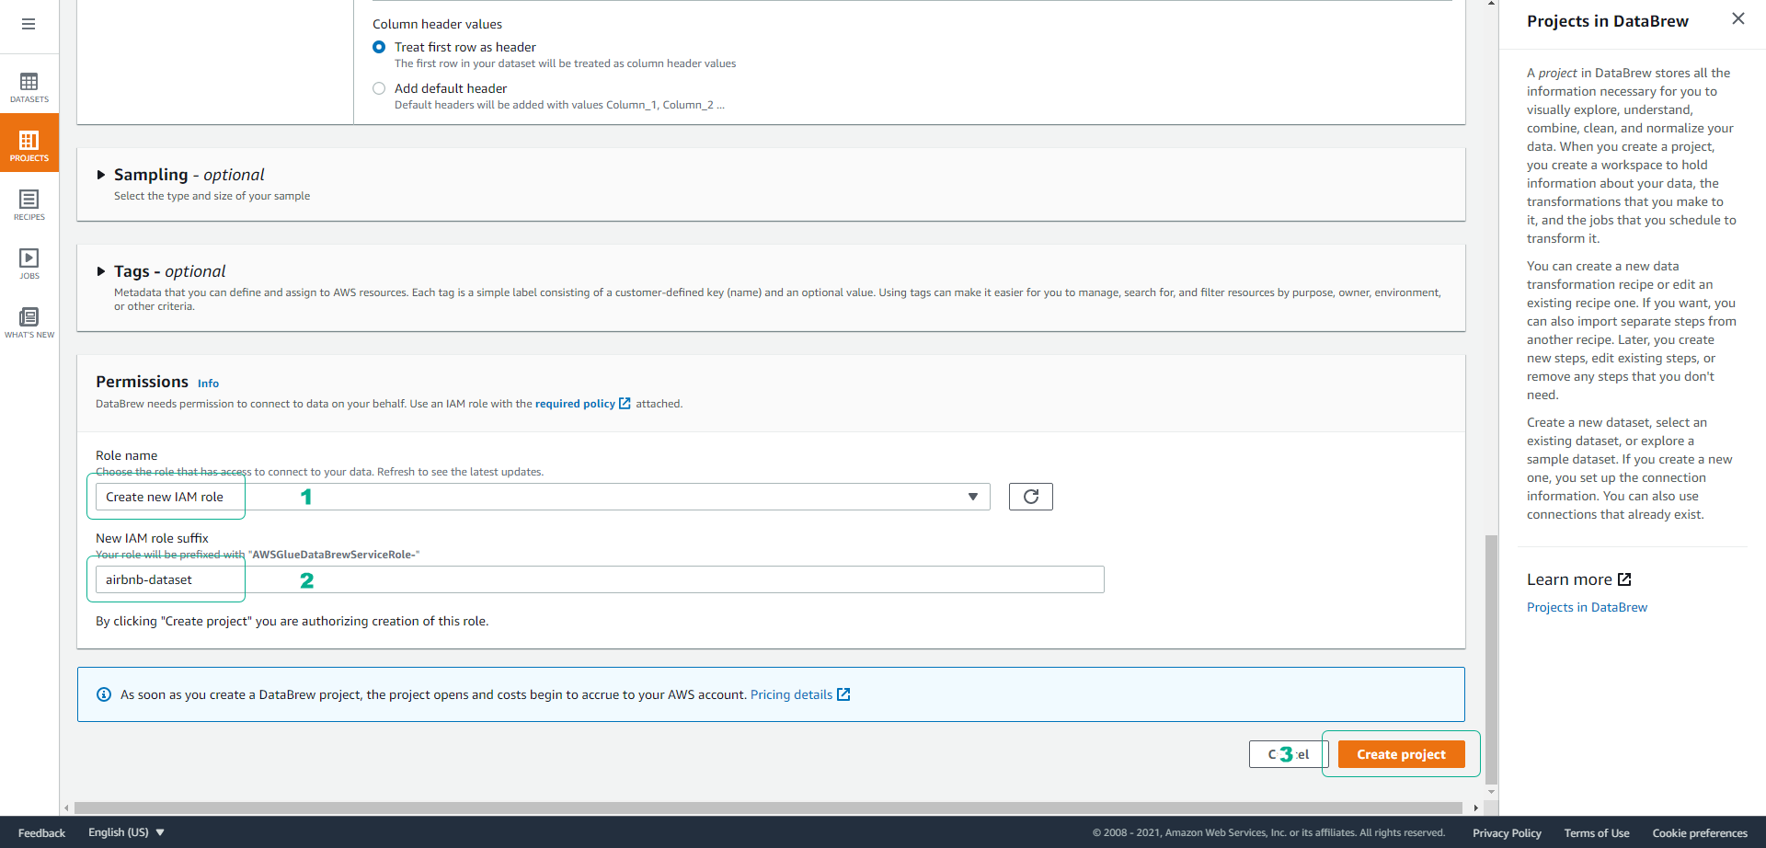Select Add default header option
The height and width of the screenshot is (848, 1766).
click(x=379, y=88)
